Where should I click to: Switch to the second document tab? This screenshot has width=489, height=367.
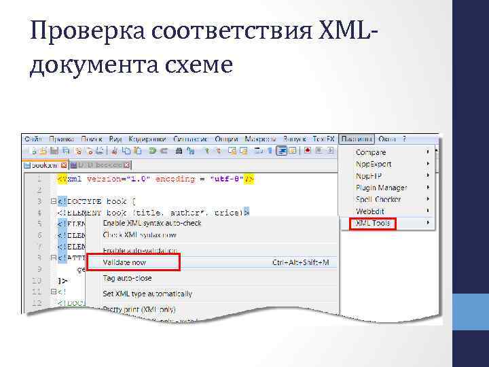(x=100, y=165)
